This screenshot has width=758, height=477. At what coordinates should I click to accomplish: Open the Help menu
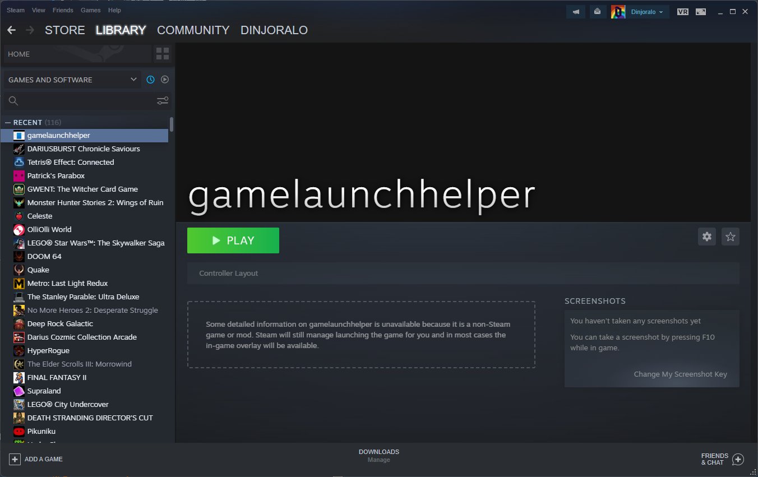coord(114,10)
